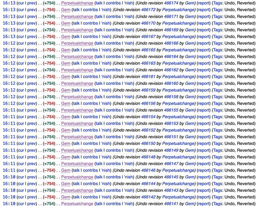Screen dimensions: 259x206
Task: Open revision number 466160 link
Action: pyautogui.click(x=171, y=83)
